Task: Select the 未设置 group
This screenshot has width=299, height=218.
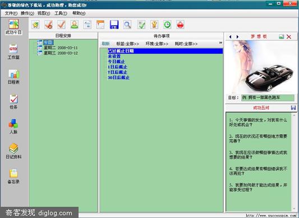Action: [x=114, y=56]
